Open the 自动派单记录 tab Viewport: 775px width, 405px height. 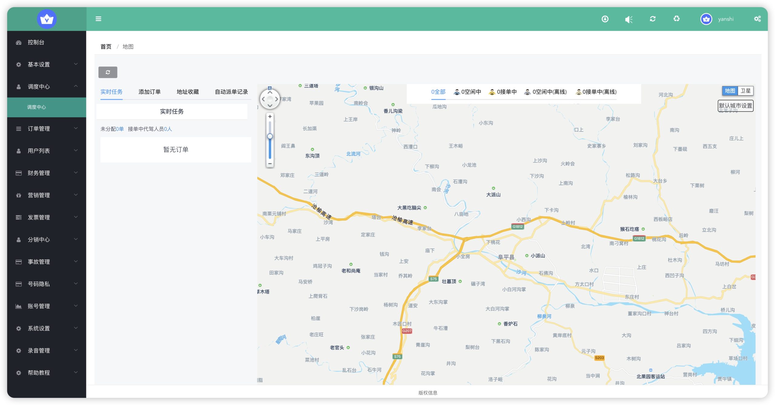coord(232,92)
